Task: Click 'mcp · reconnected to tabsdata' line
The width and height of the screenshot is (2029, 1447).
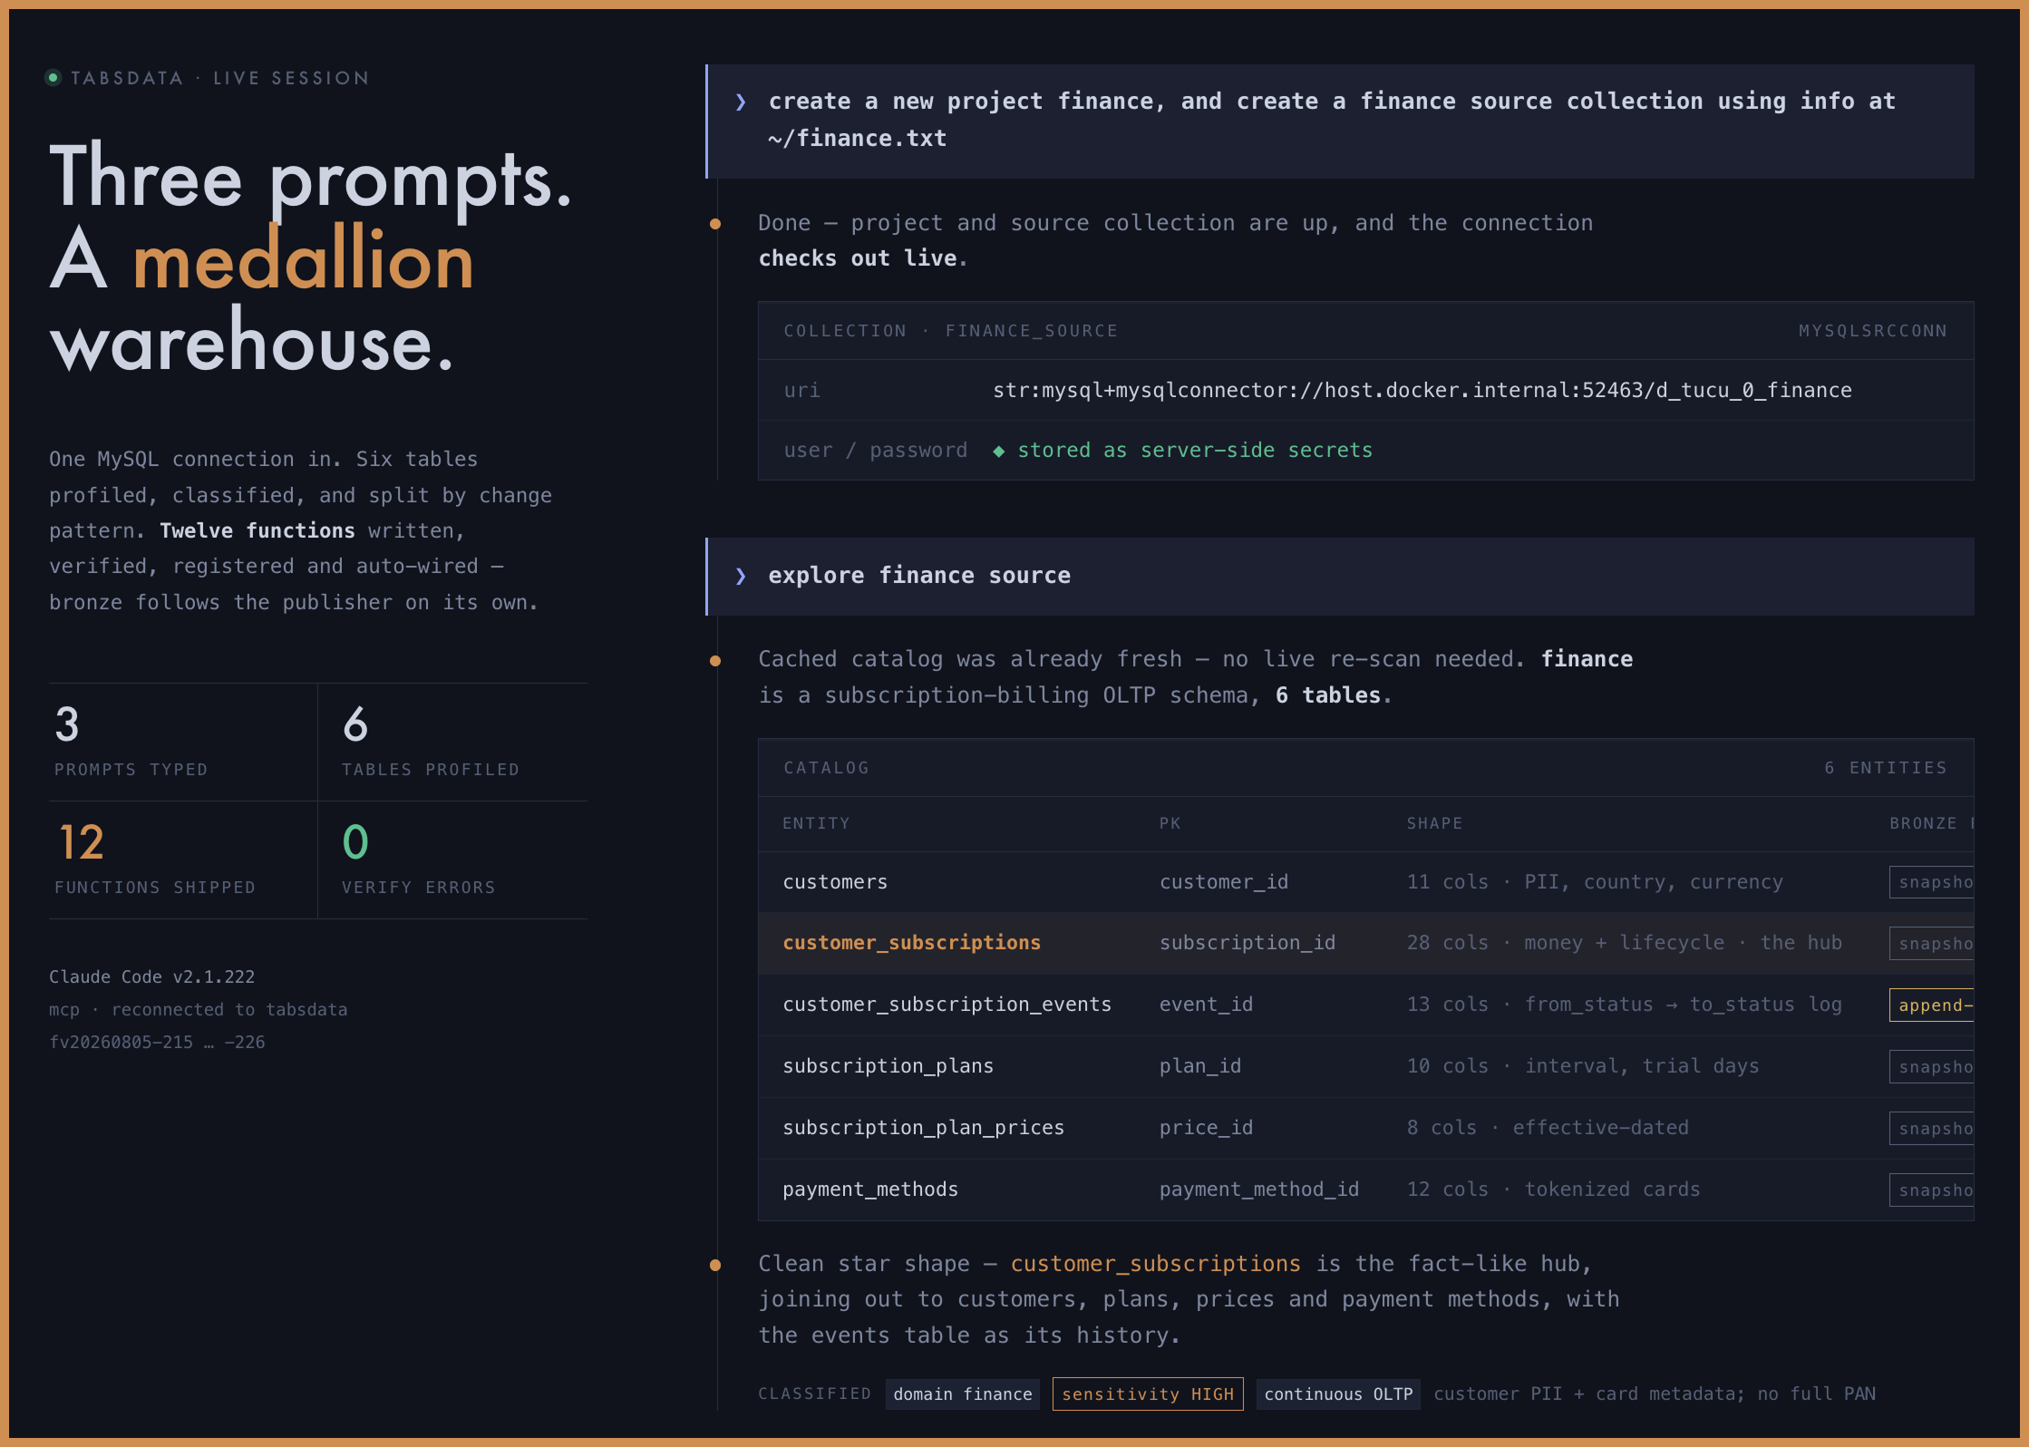Action: (x=198, y=1009)
